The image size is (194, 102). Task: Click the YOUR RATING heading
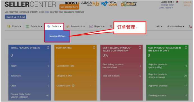(64, 48)
